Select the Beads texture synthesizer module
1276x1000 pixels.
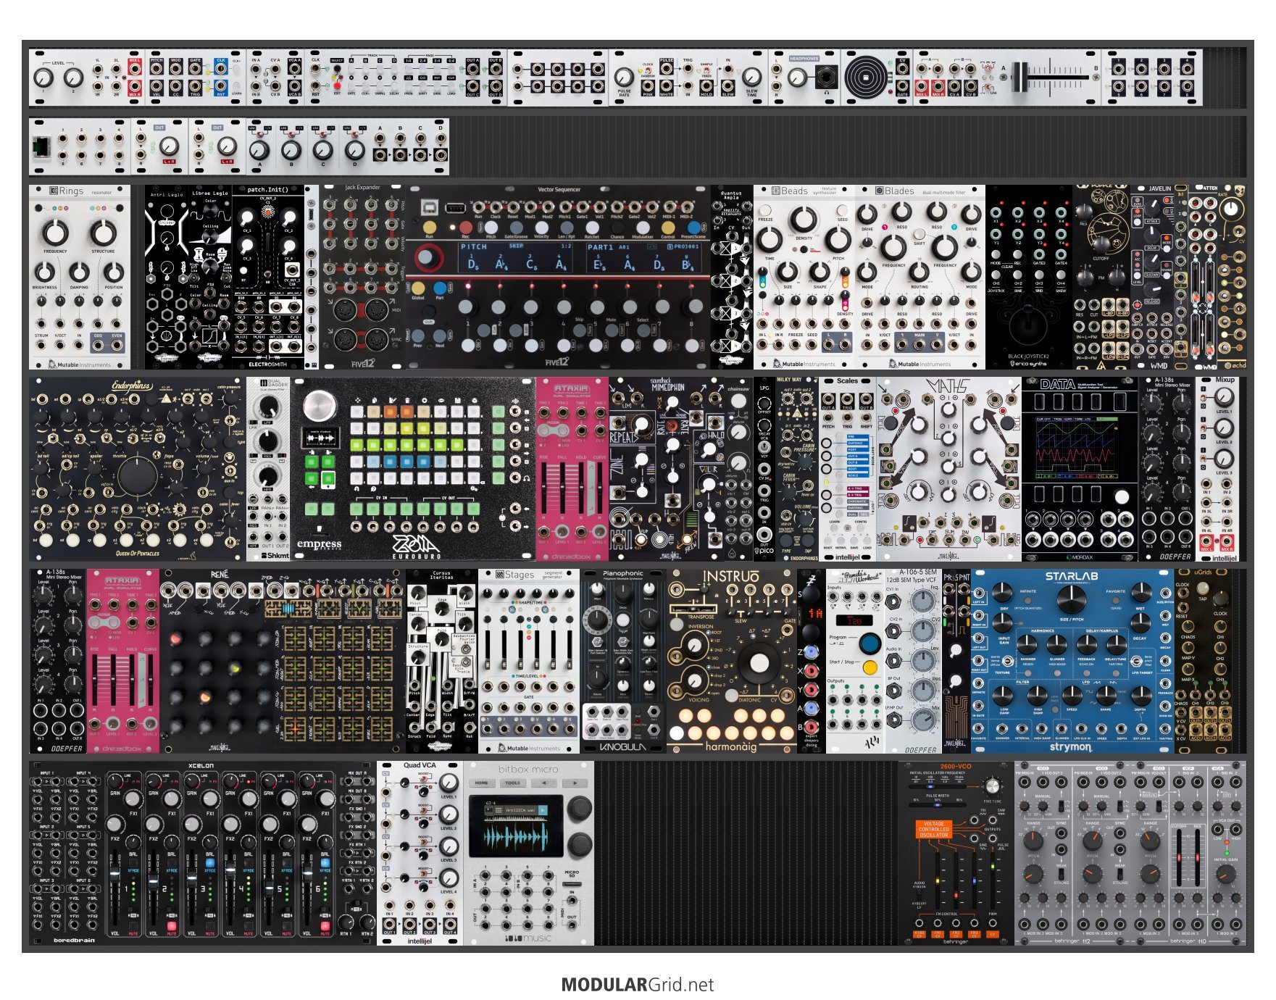[x=804, y=277]
